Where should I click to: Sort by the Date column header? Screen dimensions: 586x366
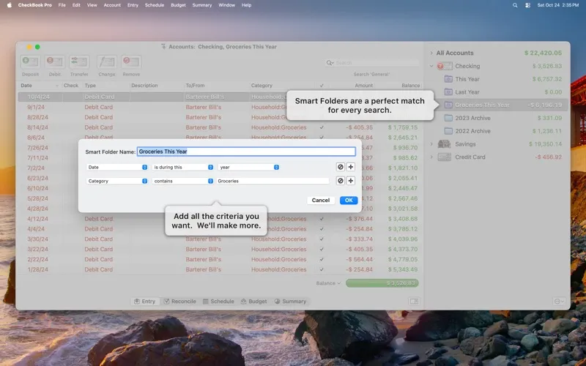(40, 86)
